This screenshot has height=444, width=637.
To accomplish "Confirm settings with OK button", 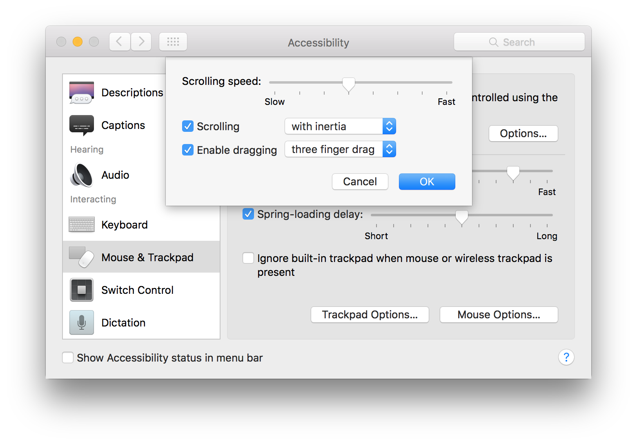I will (427, 181).
